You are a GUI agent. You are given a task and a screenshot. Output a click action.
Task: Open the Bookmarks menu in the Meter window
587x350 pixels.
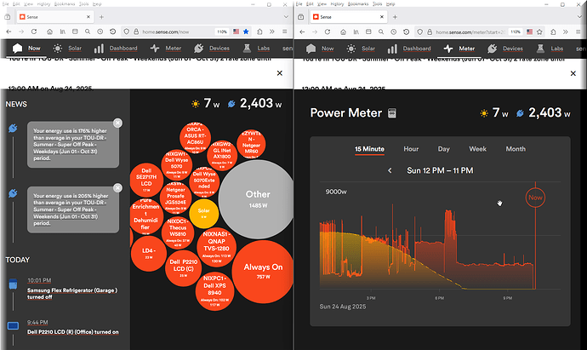(x=358, y=3)
